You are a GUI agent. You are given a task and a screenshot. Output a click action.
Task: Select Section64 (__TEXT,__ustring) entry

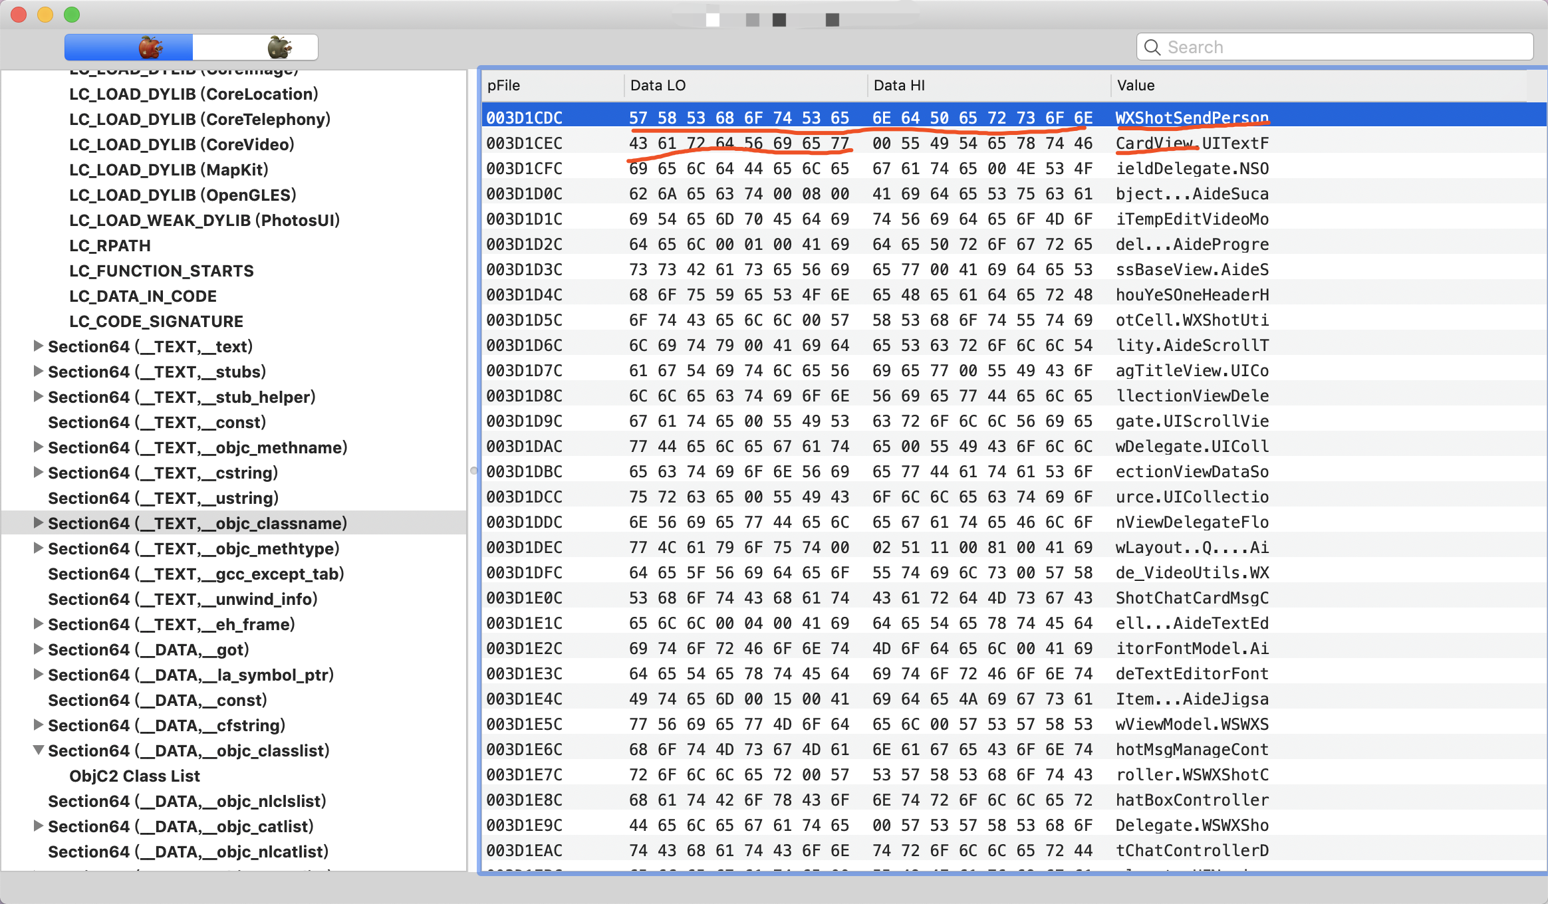click(x=163, y=498)
